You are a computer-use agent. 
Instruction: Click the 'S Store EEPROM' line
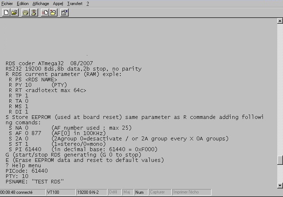point(135,117)
